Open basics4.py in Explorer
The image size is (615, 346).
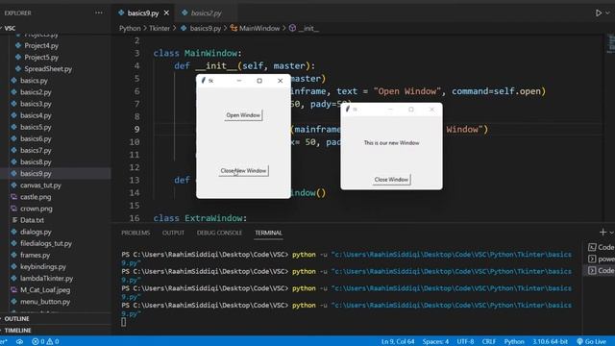pyautogui.click(x=36, y=115)
